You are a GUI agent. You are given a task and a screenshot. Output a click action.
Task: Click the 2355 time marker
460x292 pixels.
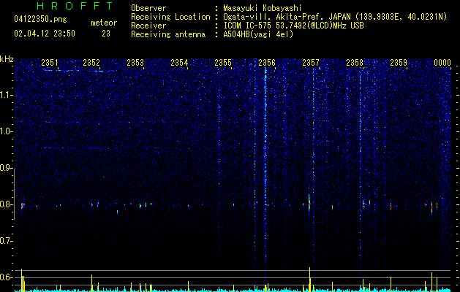point(223,62)
